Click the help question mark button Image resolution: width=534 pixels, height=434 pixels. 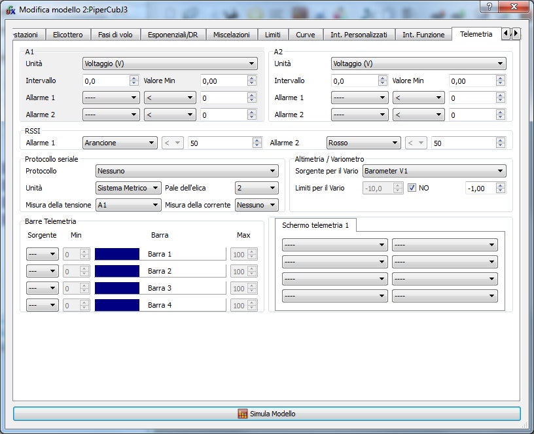click(x=487, y=7)
